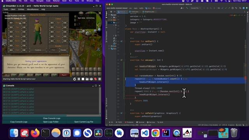Open the Tools menu in DreamBot

pyautogui.click(x=6, y=9)
